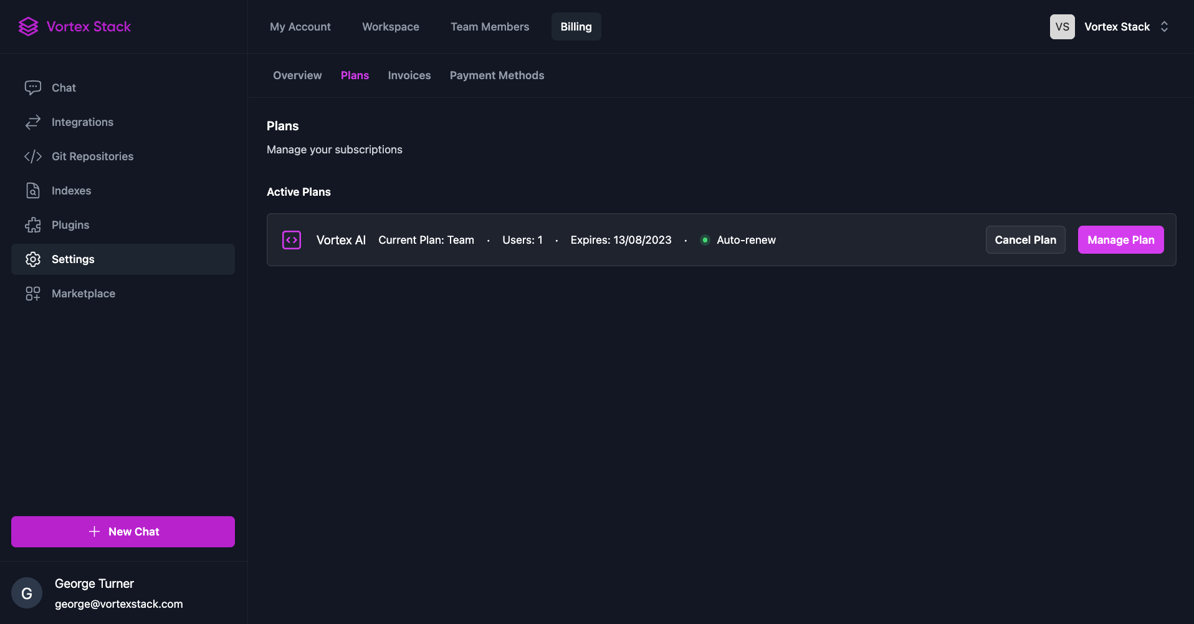Image resolution: width=1194 pixels, height=624 pixels.
Task: Open the Indexes sidebar item
Action: 123,191
